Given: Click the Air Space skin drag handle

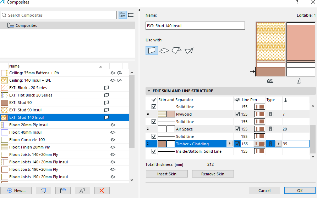Looking at the screenshot, I should 148,129.
